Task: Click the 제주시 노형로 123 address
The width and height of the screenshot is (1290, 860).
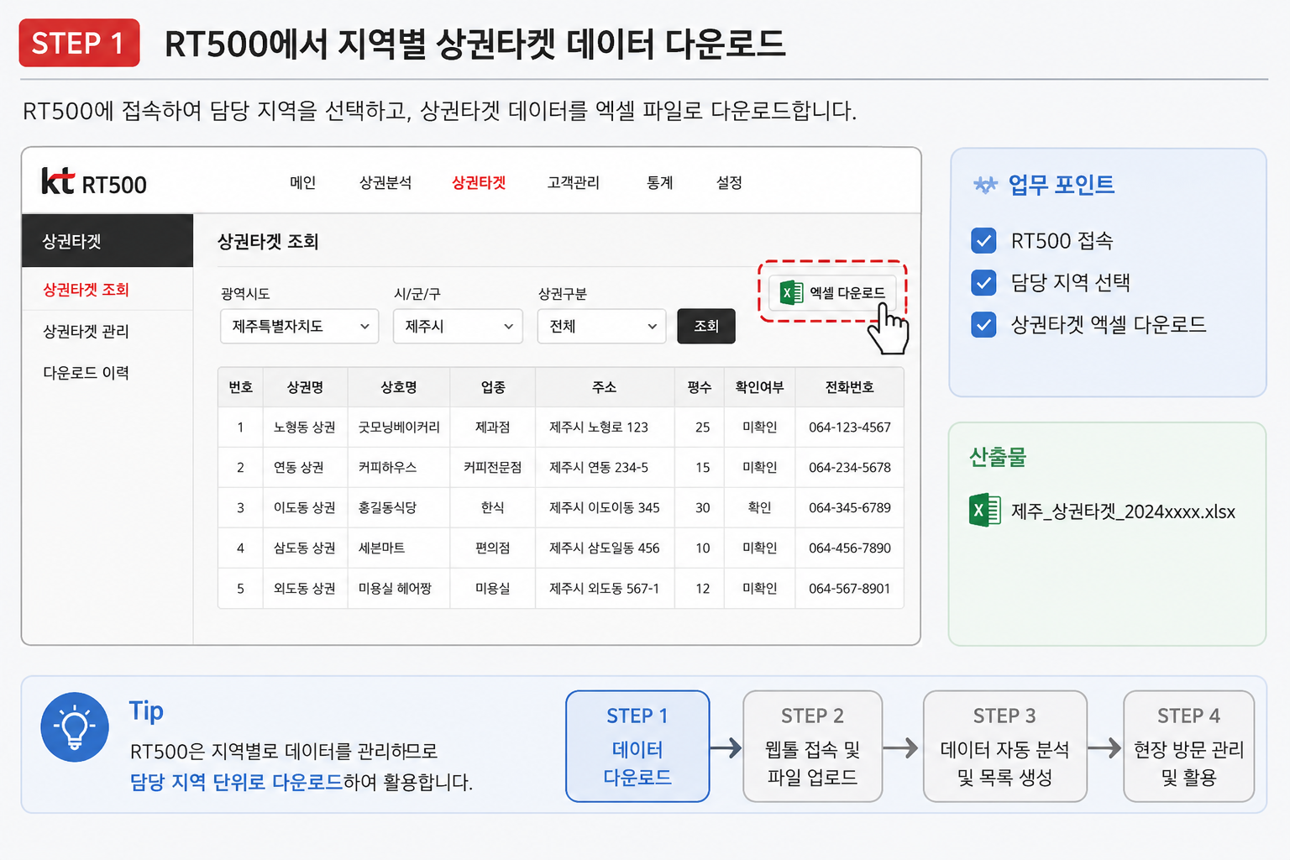Action: click(x=599, y=427)
